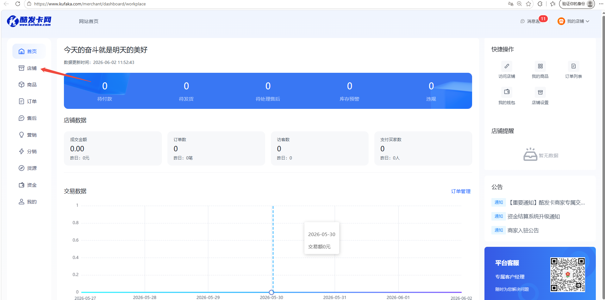Open 网站首页 link in header
This screenshot has width=605, height=300.
[89, 21]
